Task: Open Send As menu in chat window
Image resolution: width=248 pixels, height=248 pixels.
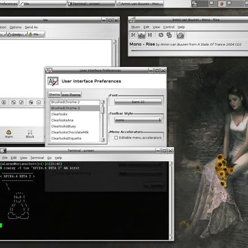Action: pyautogui.click(x=31, y=27)
